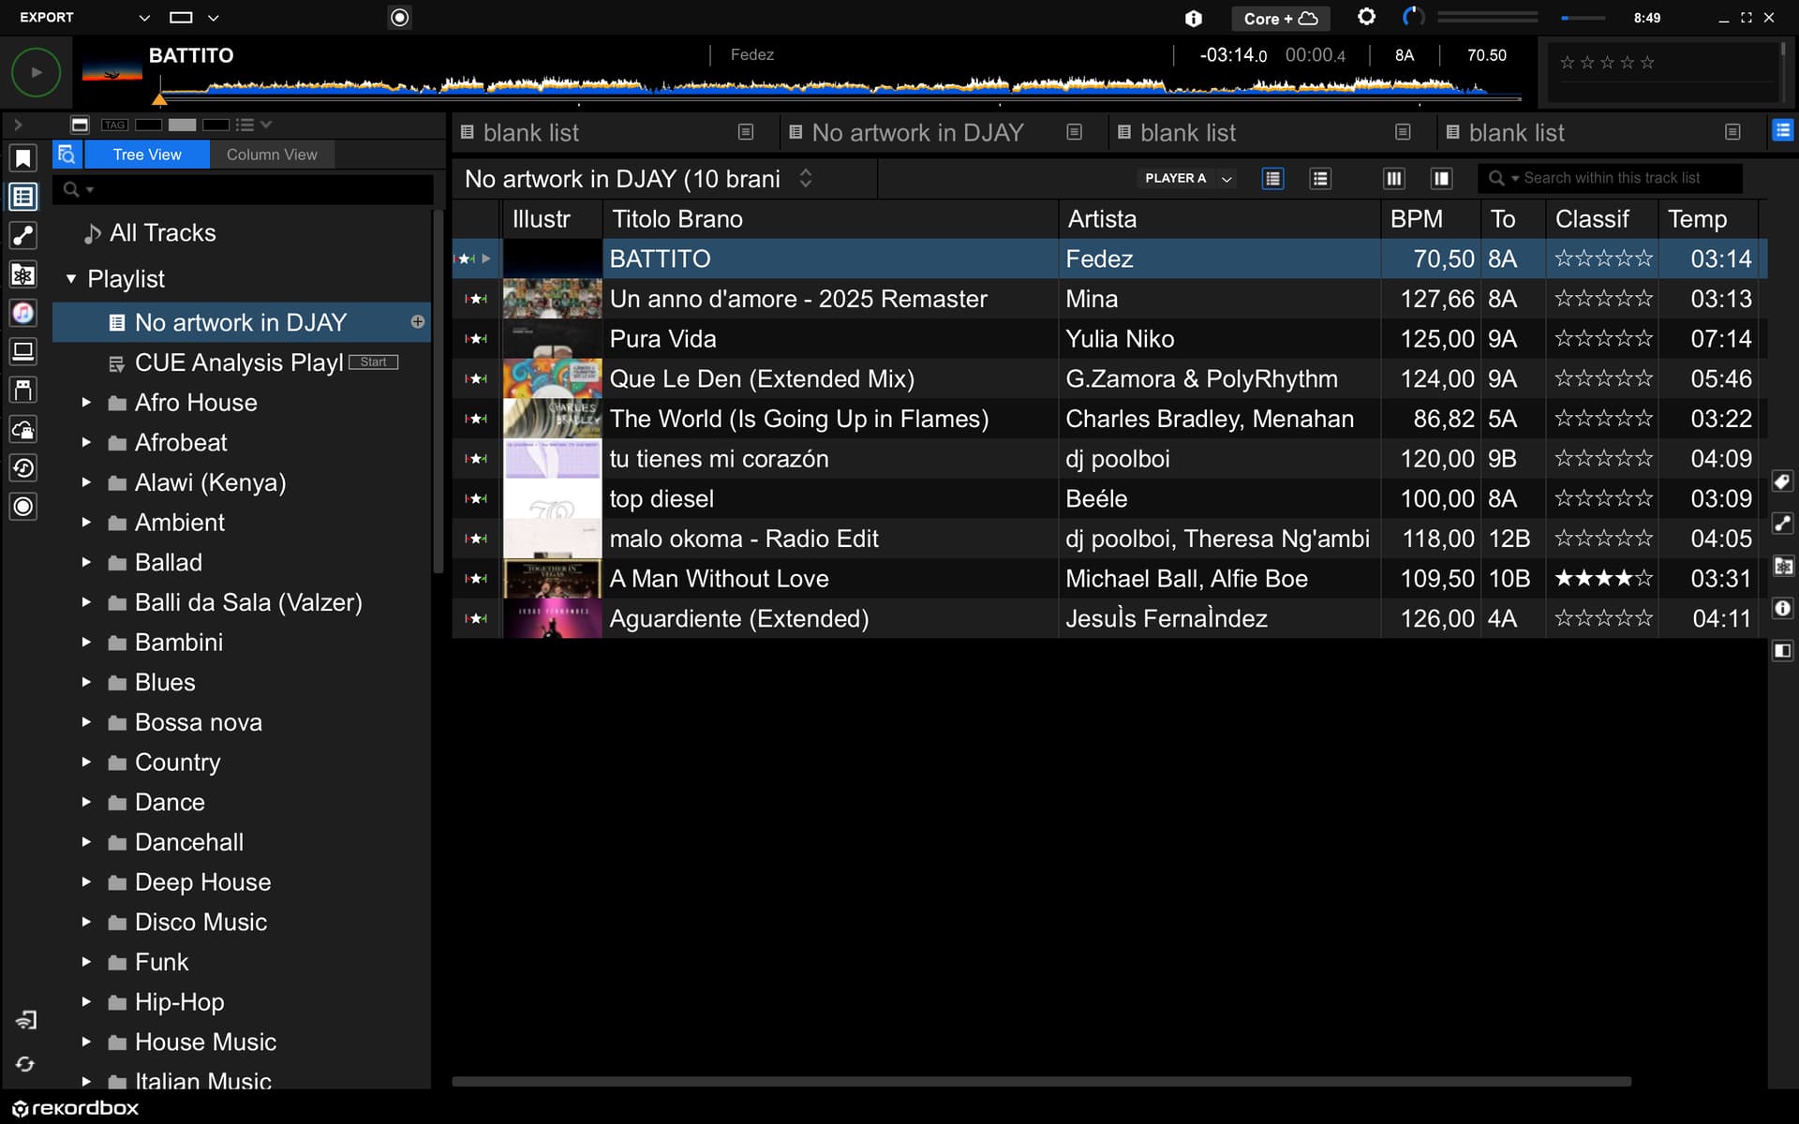The image size is (1799, 1124).
Task: Open the Explorer computer icon in sidebar
Action: (x=23, y=351)
